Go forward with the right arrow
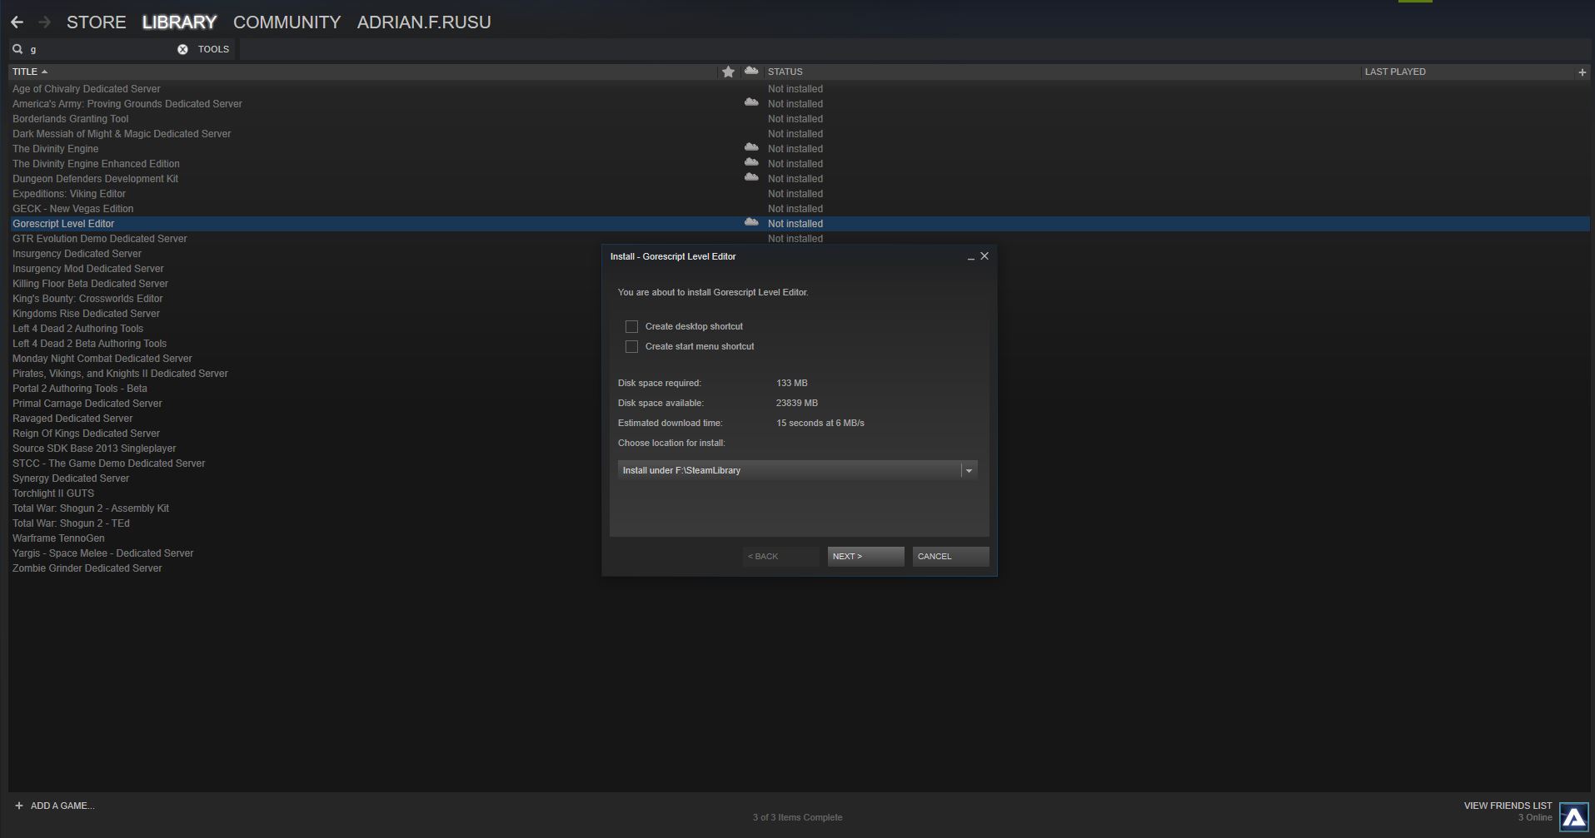The height and width of the screenshot is (838, 1595). coord(45,22)
